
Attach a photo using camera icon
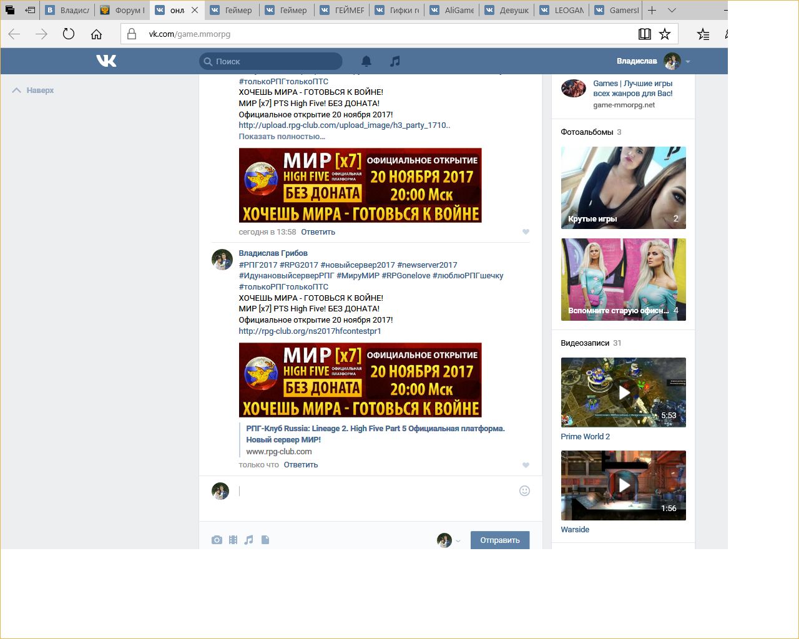click(217, 540)
